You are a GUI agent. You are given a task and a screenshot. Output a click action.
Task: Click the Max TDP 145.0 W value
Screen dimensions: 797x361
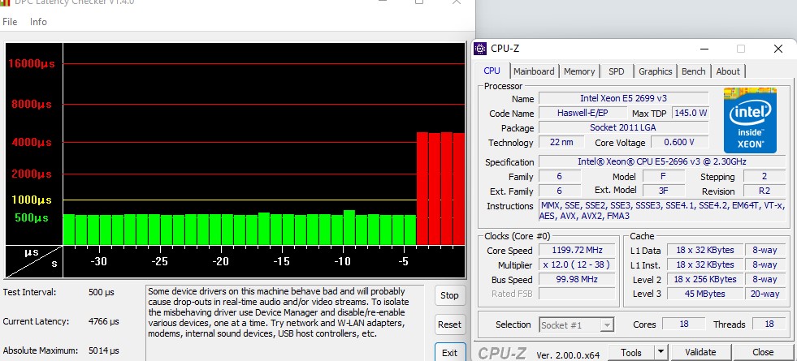(x=691, y=113)
